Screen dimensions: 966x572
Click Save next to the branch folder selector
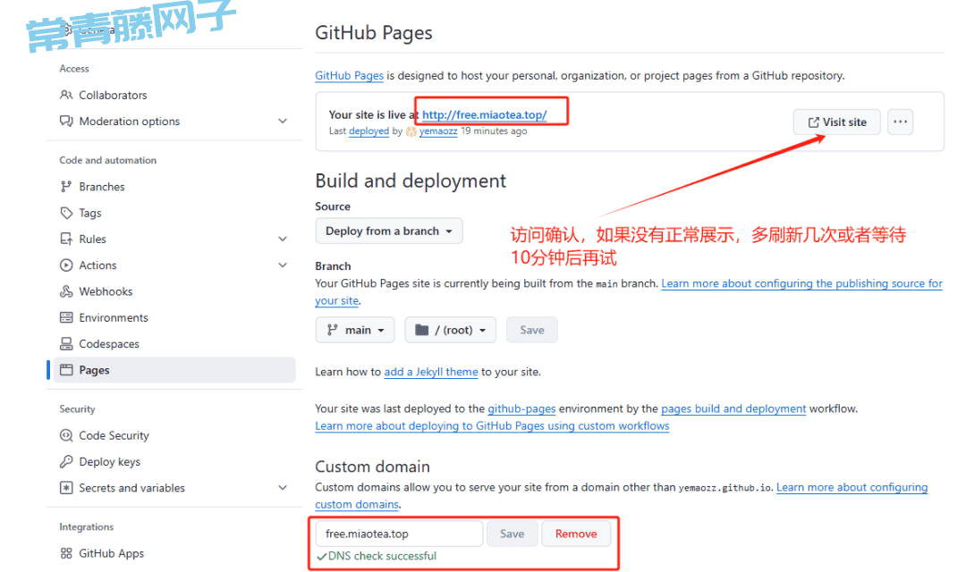click(531, 330)
